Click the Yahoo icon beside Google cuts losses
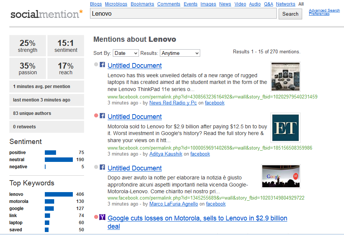Screen dimensions: 344x235 (x=102, y=217)
